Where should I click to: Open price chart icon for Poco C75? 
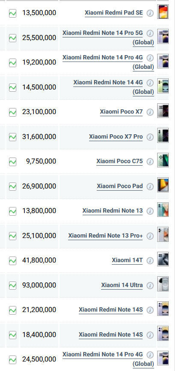point(12,161)
